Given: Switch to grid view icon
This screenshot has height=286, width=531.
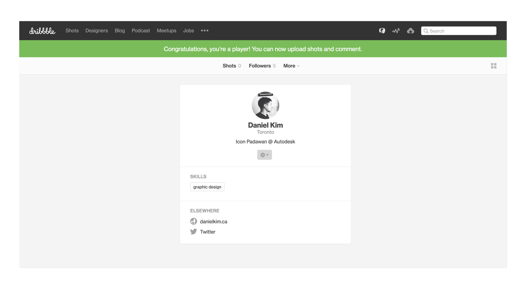Looking at the screenshot, I should [x=494, y=66].
